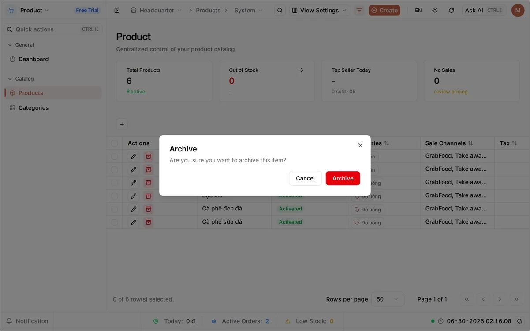The height and width of the screenshot is (331, 530).
Task: Click the Active Orders status item
Action: (x=240, y=321)
